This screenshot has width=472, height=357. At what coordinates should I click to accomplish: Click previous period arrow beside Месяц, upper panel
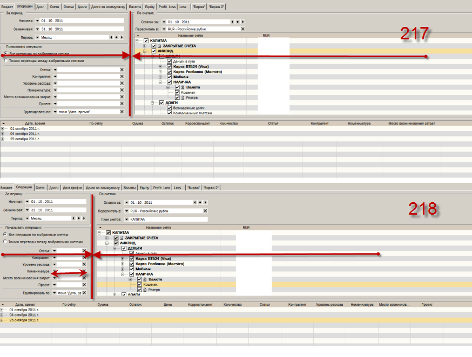click(x=111, y=38)
